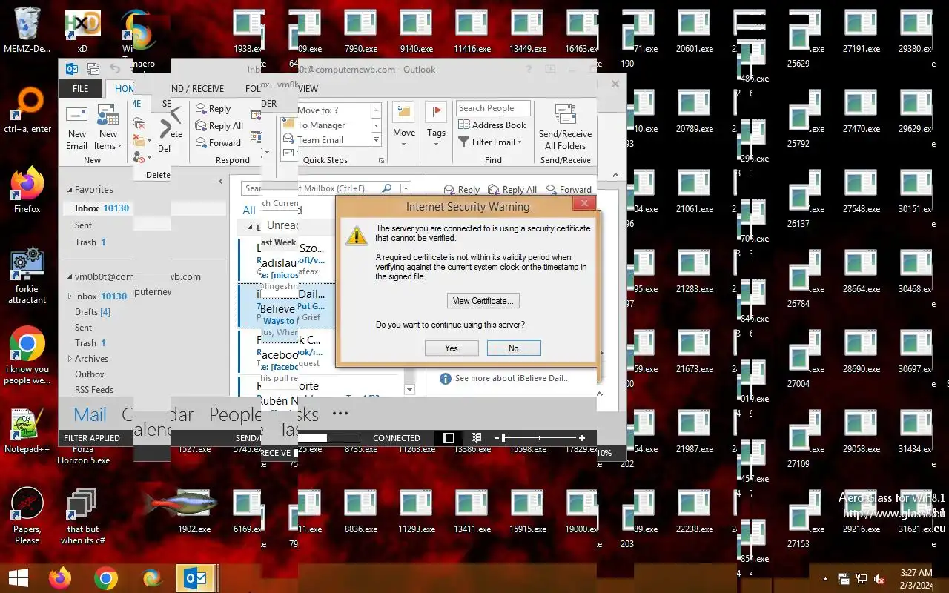Screen dimensions: 949x593
Task: Open the Address Book
Action: click(492, 125)
